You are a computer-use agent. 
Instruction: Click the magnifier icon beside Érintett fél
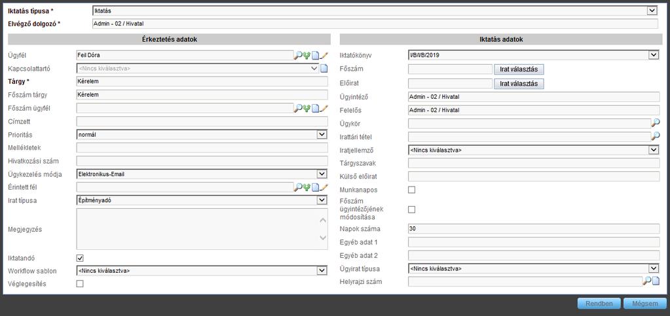[x=298, y=187]
